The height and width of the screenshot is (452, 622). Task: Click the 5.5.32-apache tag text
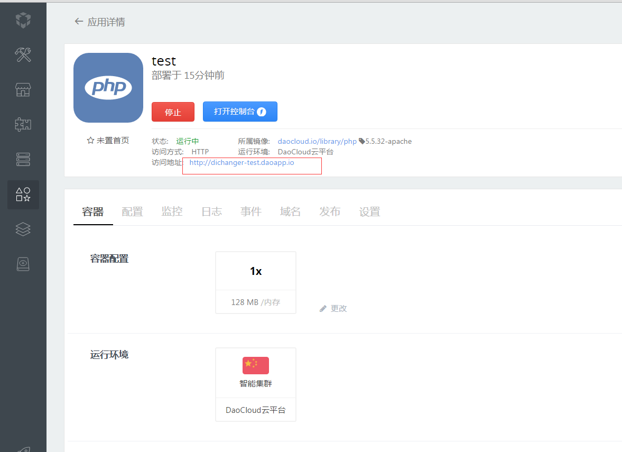[x=388, y=141]
